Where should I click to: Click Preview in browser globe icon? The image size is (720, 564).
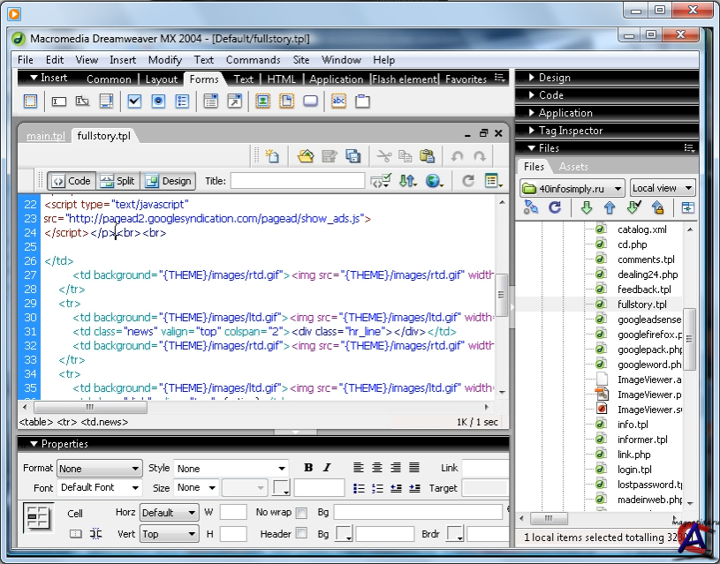[x=434, y=181]
